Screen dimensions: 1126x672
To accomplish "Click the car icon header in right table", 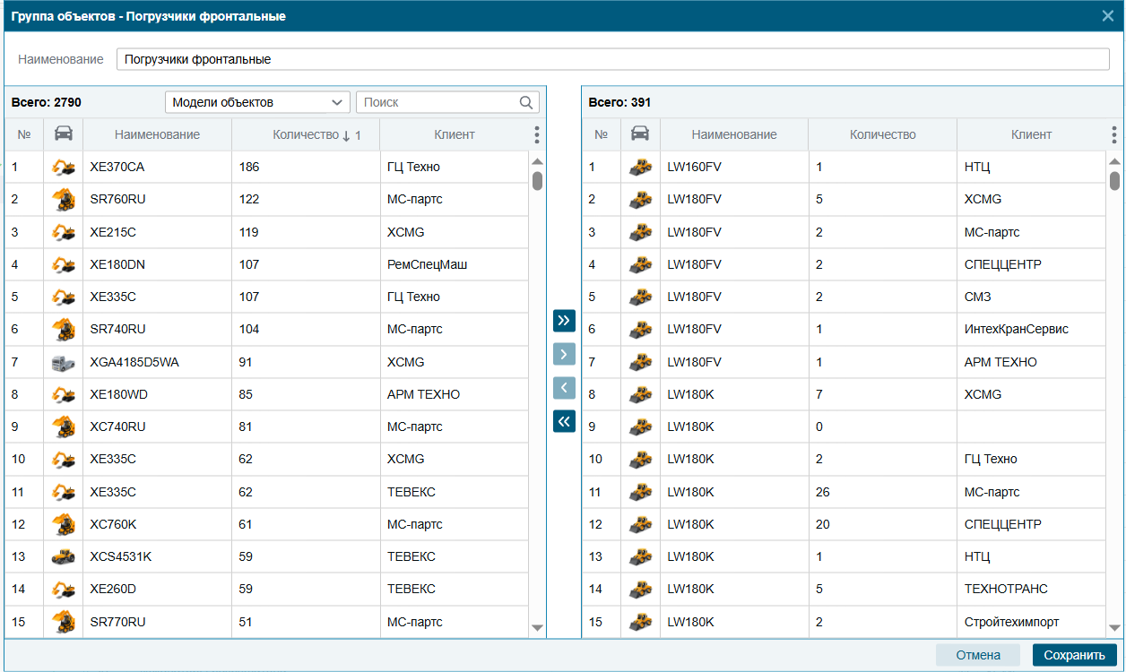I will [640, 134].
